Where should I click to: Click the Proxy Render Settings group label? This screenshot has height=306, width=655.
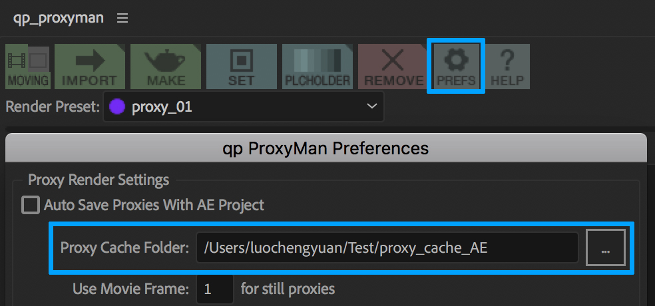pos(99,180)
